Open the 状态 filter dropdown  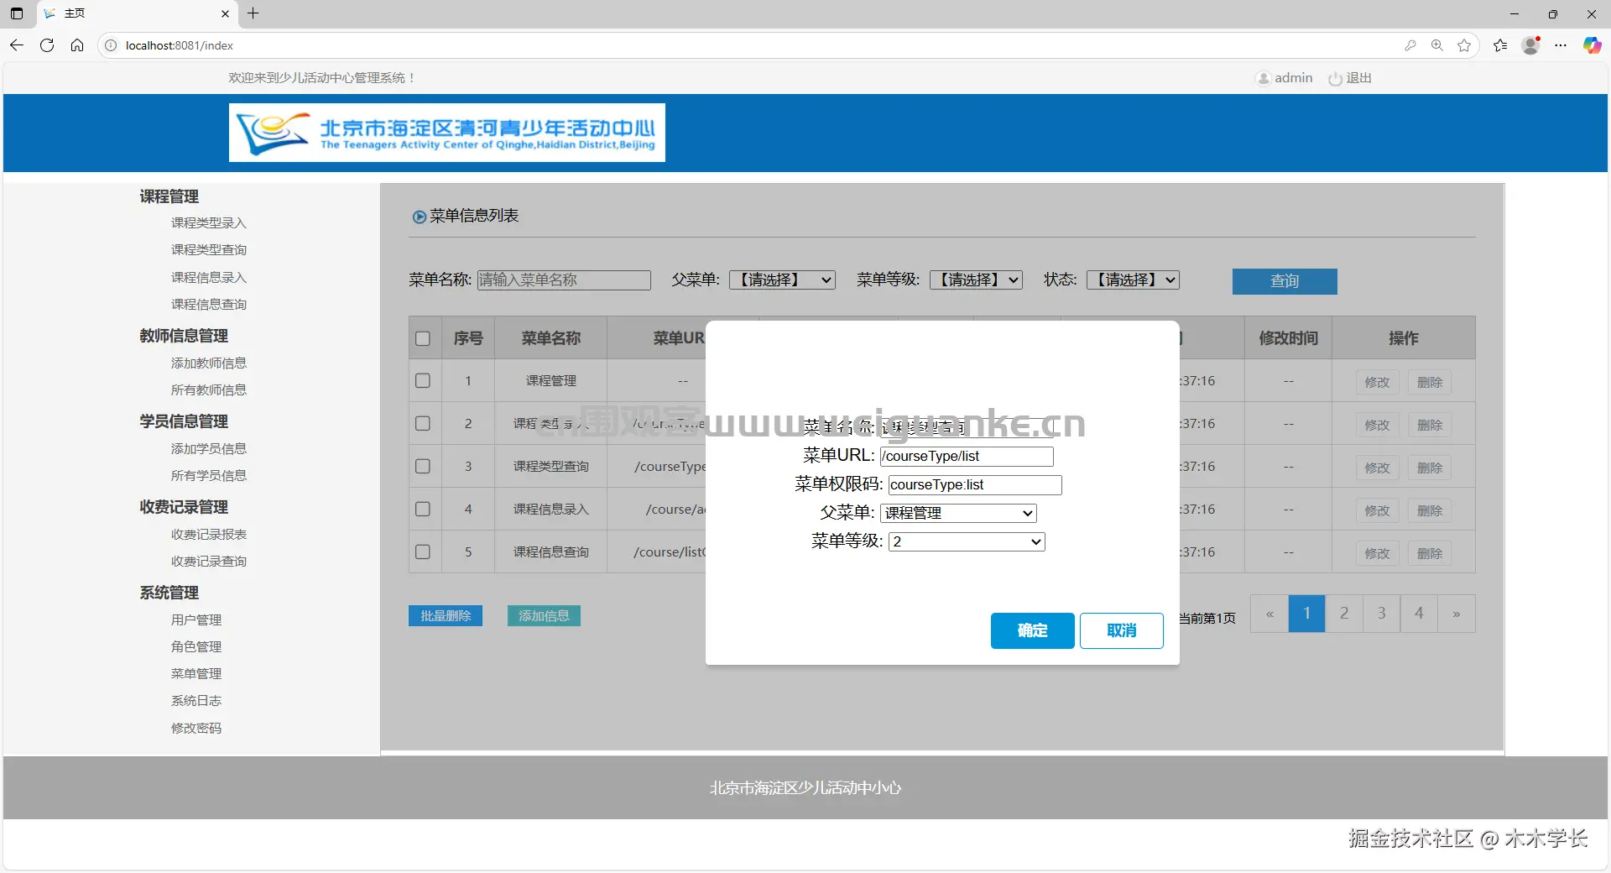pyautogui.click(x=1133, y=280)
